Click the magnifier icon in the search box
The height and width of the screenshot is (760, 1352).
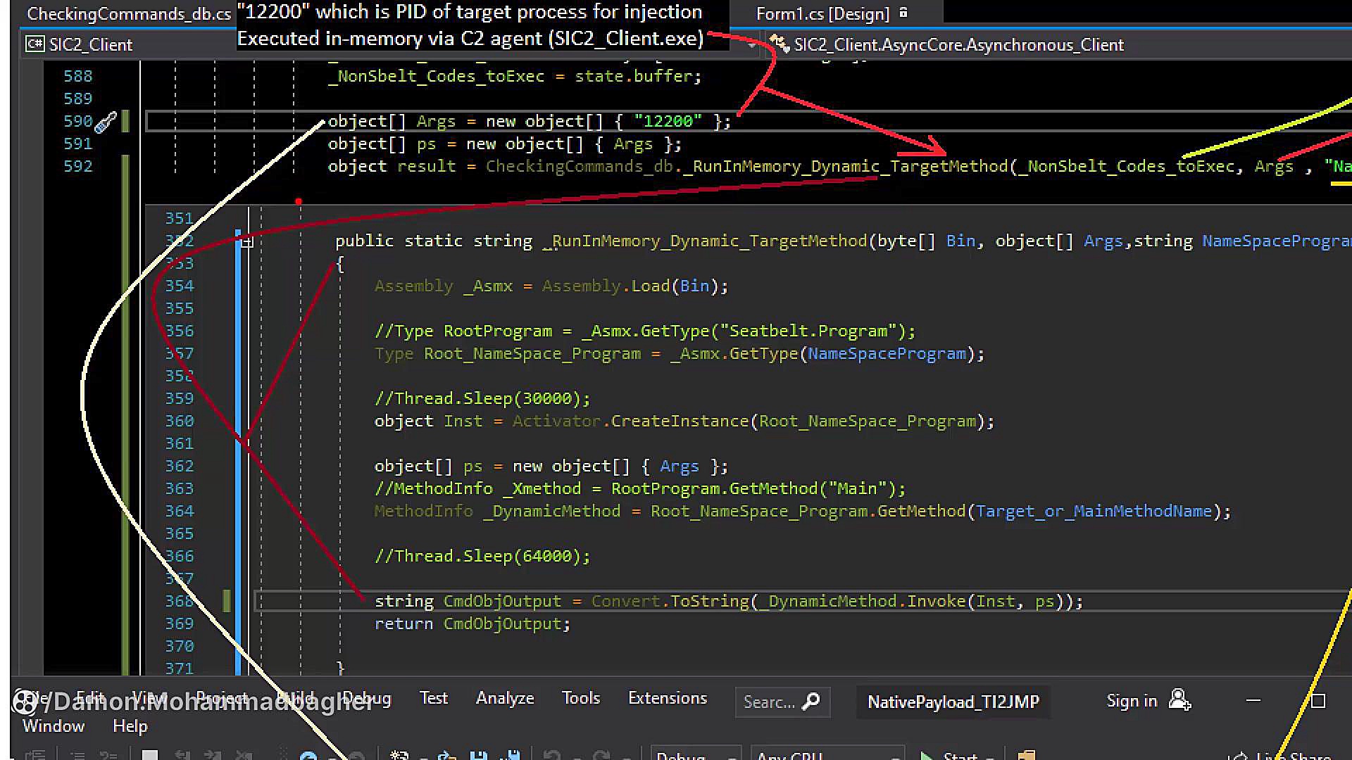pos(813,702)
